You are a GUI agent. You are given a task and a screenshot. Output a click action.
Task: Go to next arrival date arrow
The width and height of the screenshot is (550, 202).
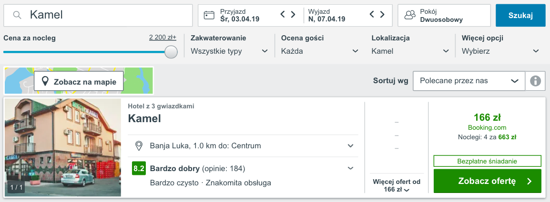(x=293, y=15)
